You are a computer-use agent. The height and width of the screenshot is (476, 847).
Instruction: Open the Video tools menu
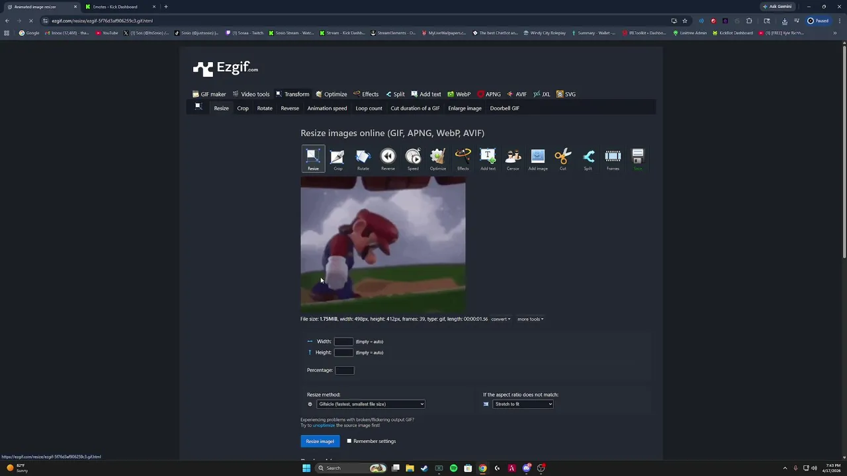pos(251,94)
